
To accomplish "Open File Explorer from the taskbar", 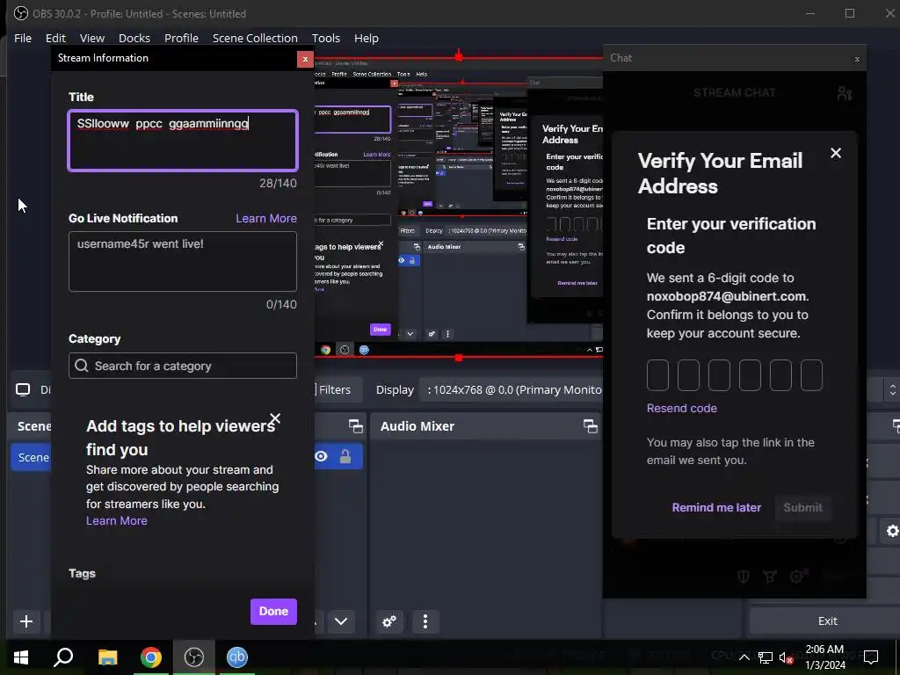I will click(107, 657).
